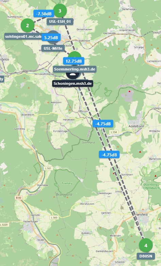Open the sohlingen01.mc.sak node label

tap(23, 36)
